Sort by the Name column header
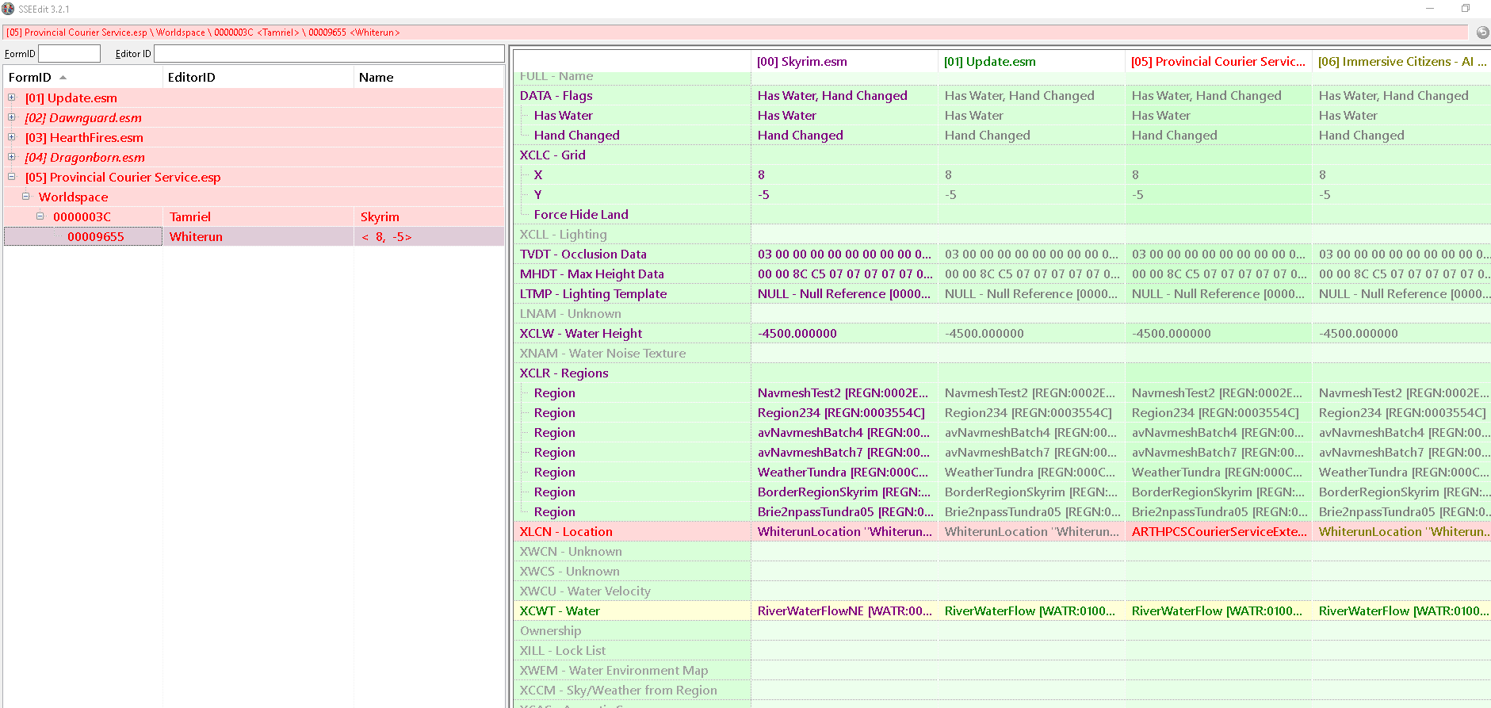Image resolution: width=1491 pixels, height=708 pixels. (x=376, y=78)
